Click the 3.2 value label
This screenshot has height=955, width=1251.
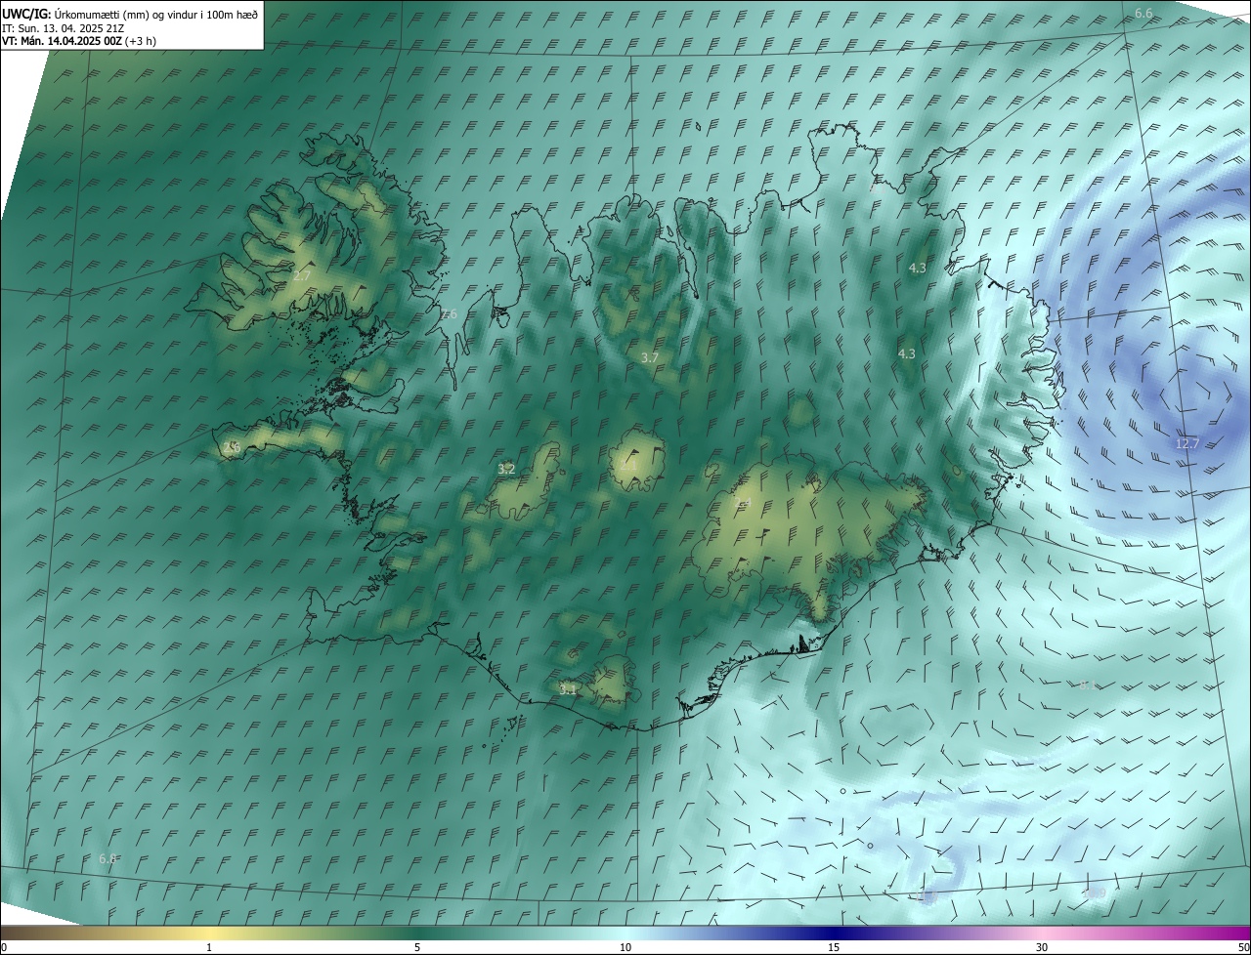click(506, 470)
